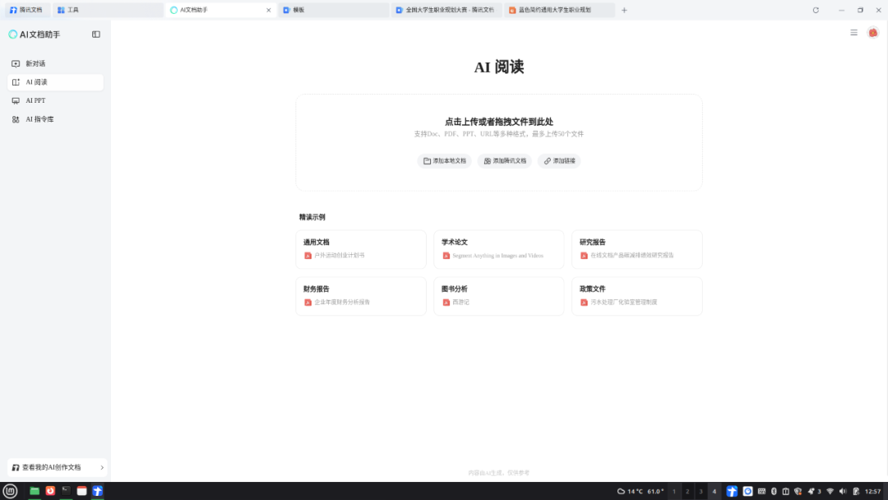Collapse the sidebar with the panel toggle icon
Screen dimensions: 888x500
click(x=95, y=35)
